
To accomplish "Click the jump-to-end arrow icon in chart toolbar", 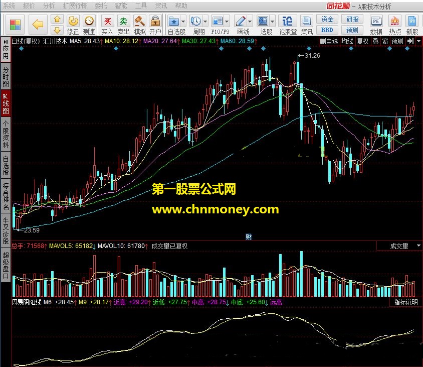I will click(x=410, y=41).
